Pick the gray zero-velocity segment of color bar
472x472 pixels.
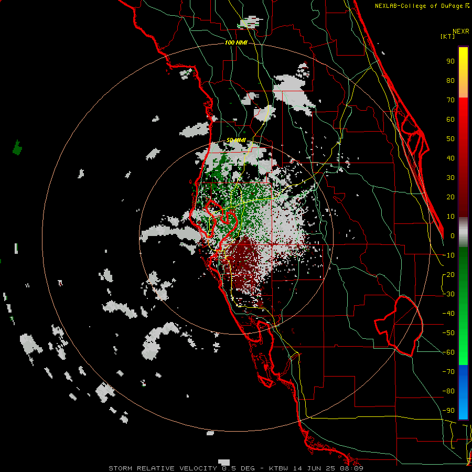pos(463,232)
